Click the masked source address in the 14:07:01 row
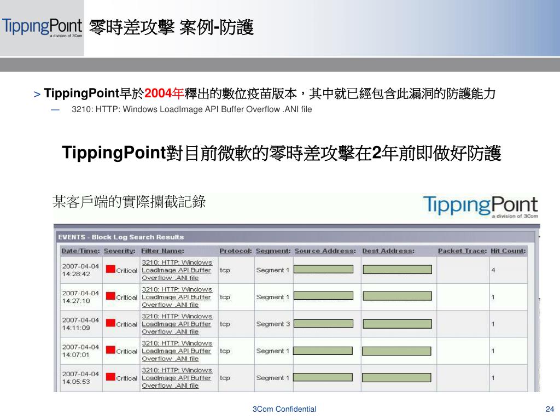The image size is (560, 420). pos(323,351)
